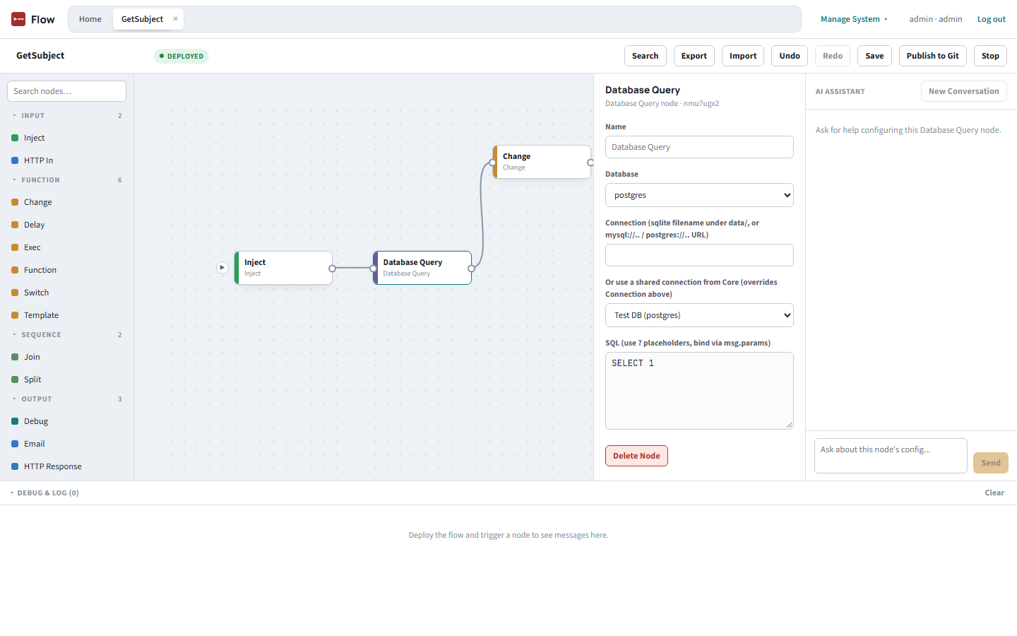This screenshot has height=636, width=1017.
Task: Click the Flow logo icon
Action: 18,19
